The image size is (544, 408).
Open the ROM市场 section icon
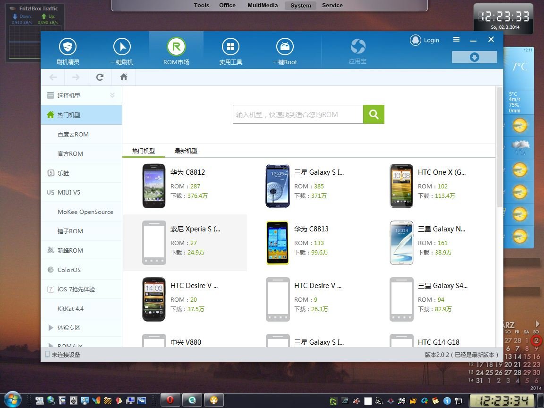coord(176,46)
